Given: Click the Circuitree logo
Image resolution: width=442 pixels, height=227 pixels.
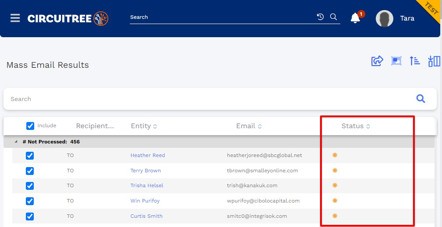Looking at the screenshot, I should pyautogui.click(x=68, y=18).
